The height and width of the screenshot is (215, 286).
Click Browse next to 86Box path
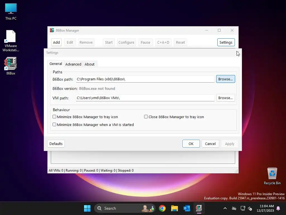(x=225, y=79)
